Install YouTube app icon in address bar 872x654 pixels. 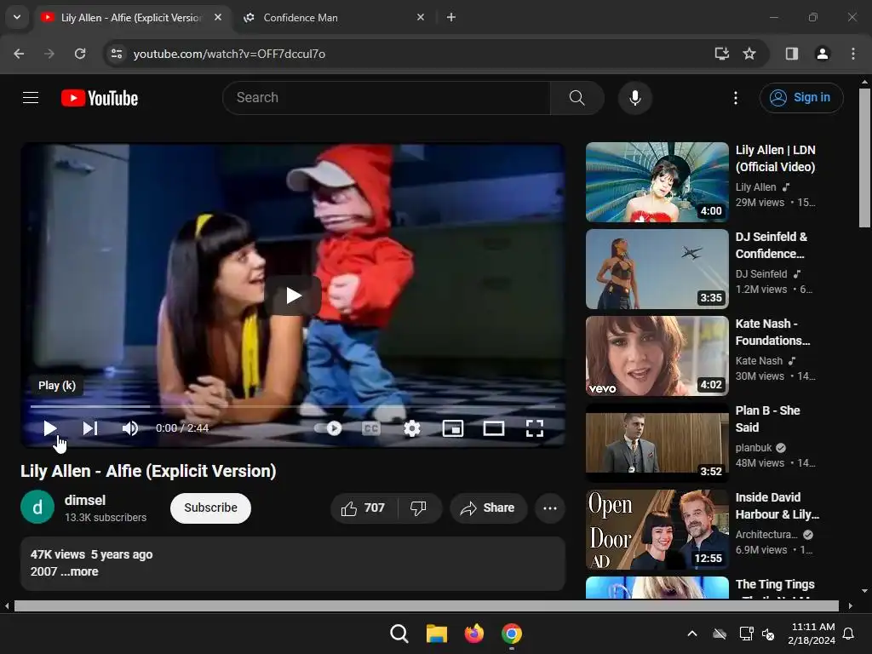(721, 54)
